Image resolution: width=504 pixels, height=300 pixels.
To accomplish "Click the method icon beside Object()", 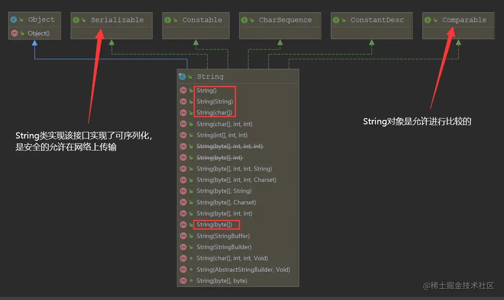I will (x=15, y=33).
